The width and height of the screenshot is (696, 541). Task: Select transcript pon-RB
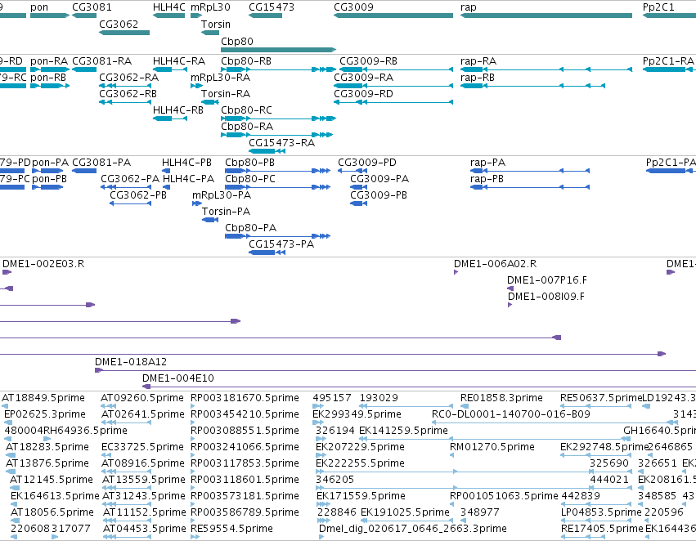click(x=48, y=78)
